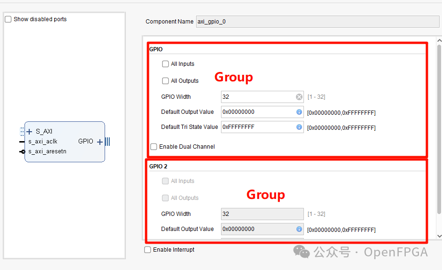Select the GPIO 2 Width field
The width and height of the screenshot is (442, 270).
point(262,214)
